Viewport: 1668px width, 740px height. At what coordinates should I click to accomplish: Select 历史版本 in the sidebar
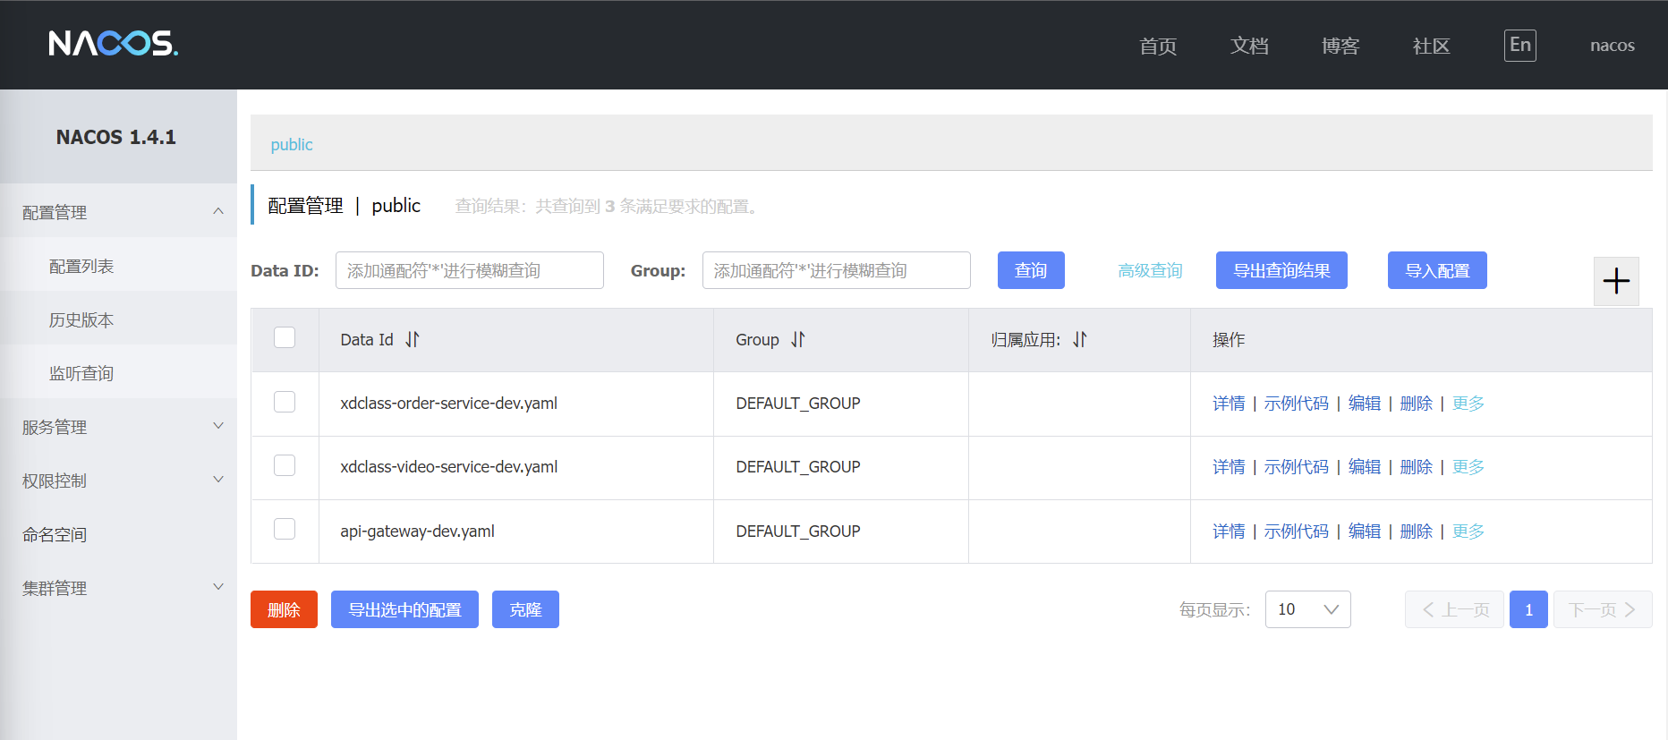click(118, 319)
